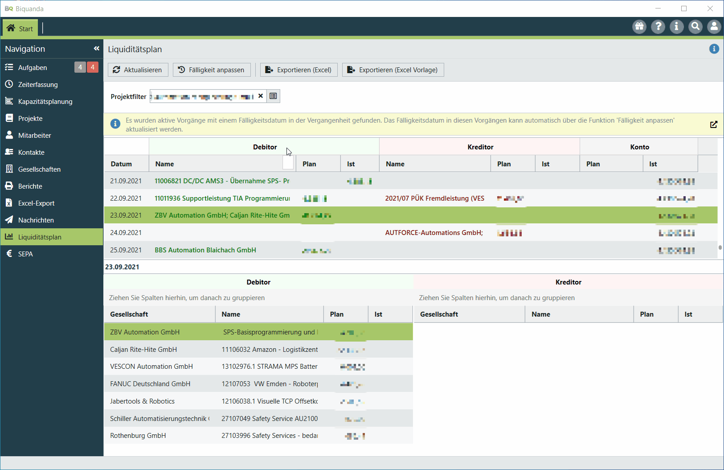The width and height of the screenshot is (724, 470).
Task: Click the blue info icon beside Liquiditätsplan
Action: (x=714, y=49)
